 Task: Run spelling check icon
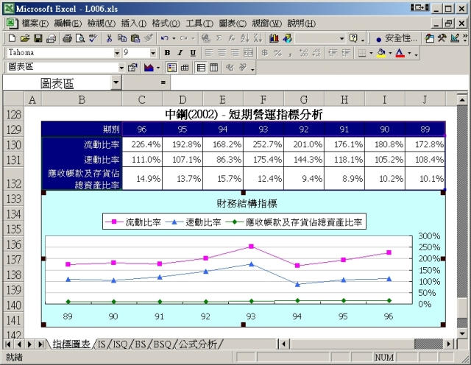tap(93, 38)
